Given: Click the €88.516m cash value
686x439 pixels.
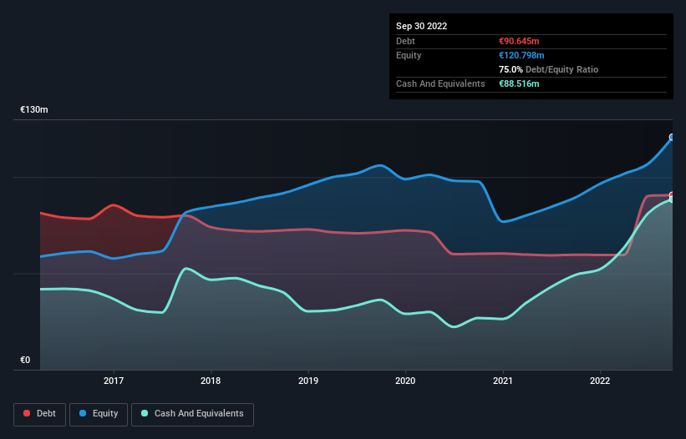Looking at the screenshot, I should (519, 83).
